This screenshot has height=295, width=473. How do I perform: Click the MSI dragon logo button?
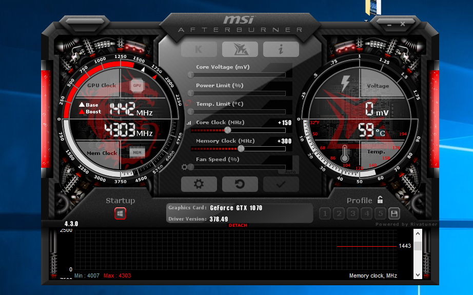coord(240,49)
